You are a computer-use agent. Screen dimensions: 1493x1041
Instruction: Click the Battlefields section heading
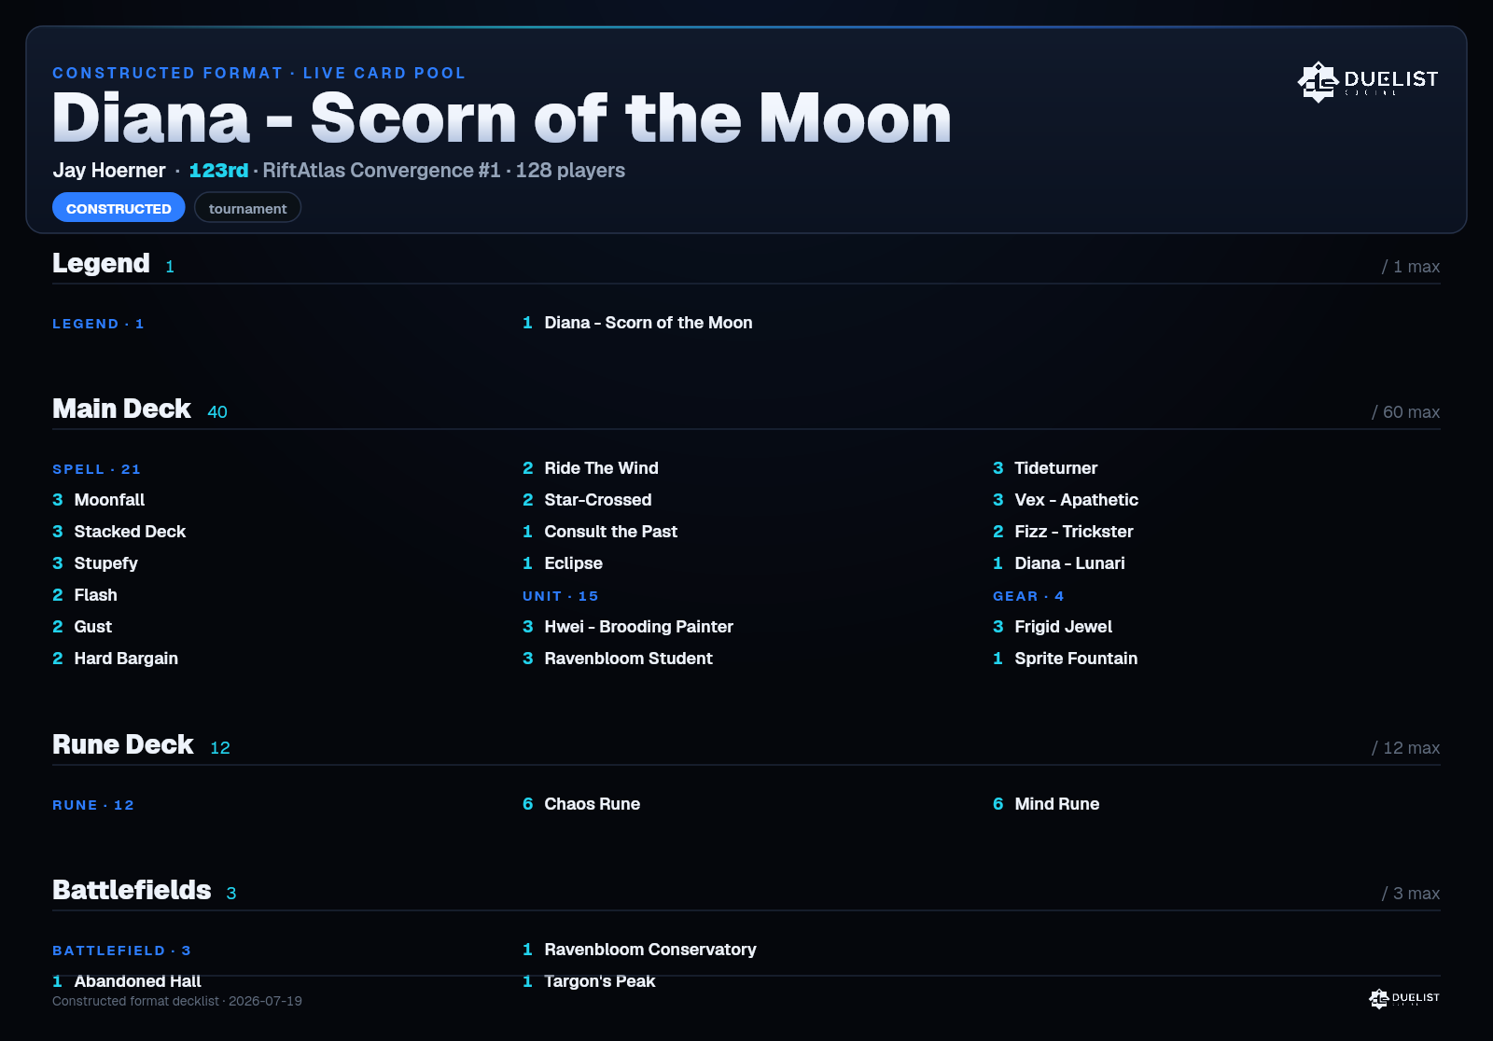pyautogui.click(x=132, y=890)
